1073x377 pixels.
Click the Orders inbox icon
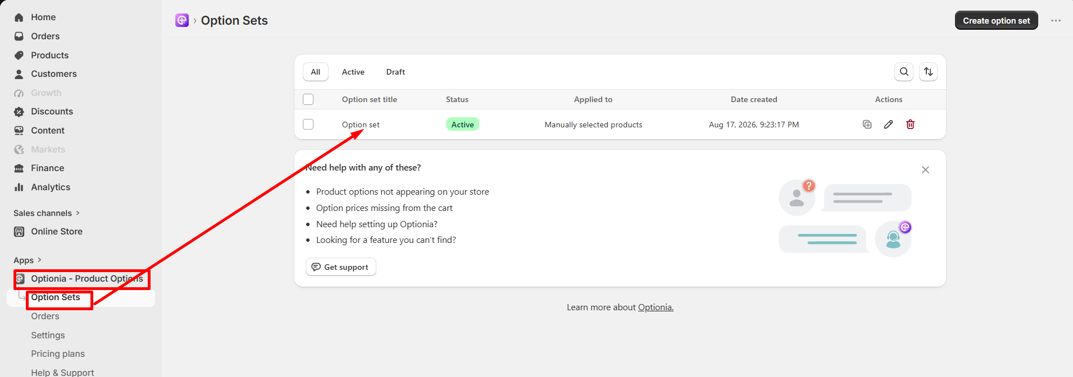tap(19, 36)
